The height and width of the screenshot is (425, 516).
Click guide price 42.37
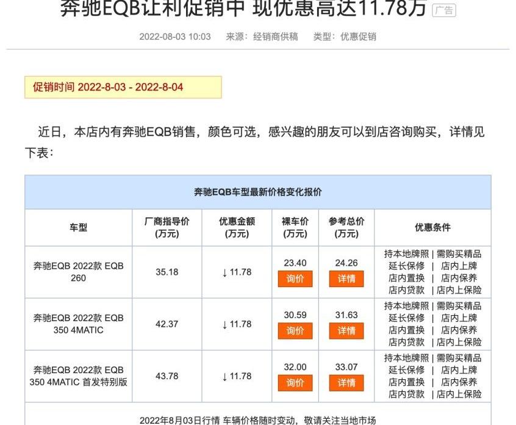(167, 324)
